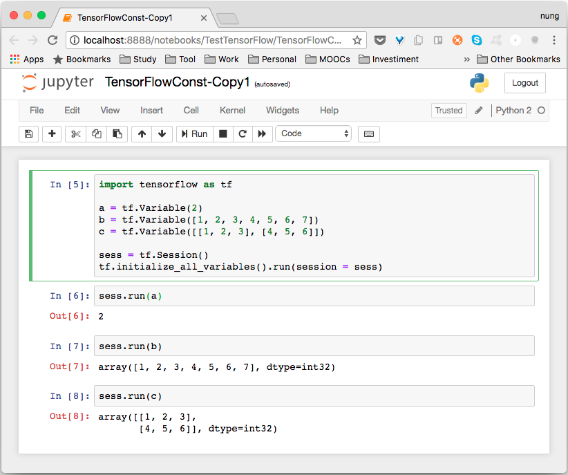The image size is (568, 475).
Task: Move selected cell down arrow
Action: tap(162, 134)
